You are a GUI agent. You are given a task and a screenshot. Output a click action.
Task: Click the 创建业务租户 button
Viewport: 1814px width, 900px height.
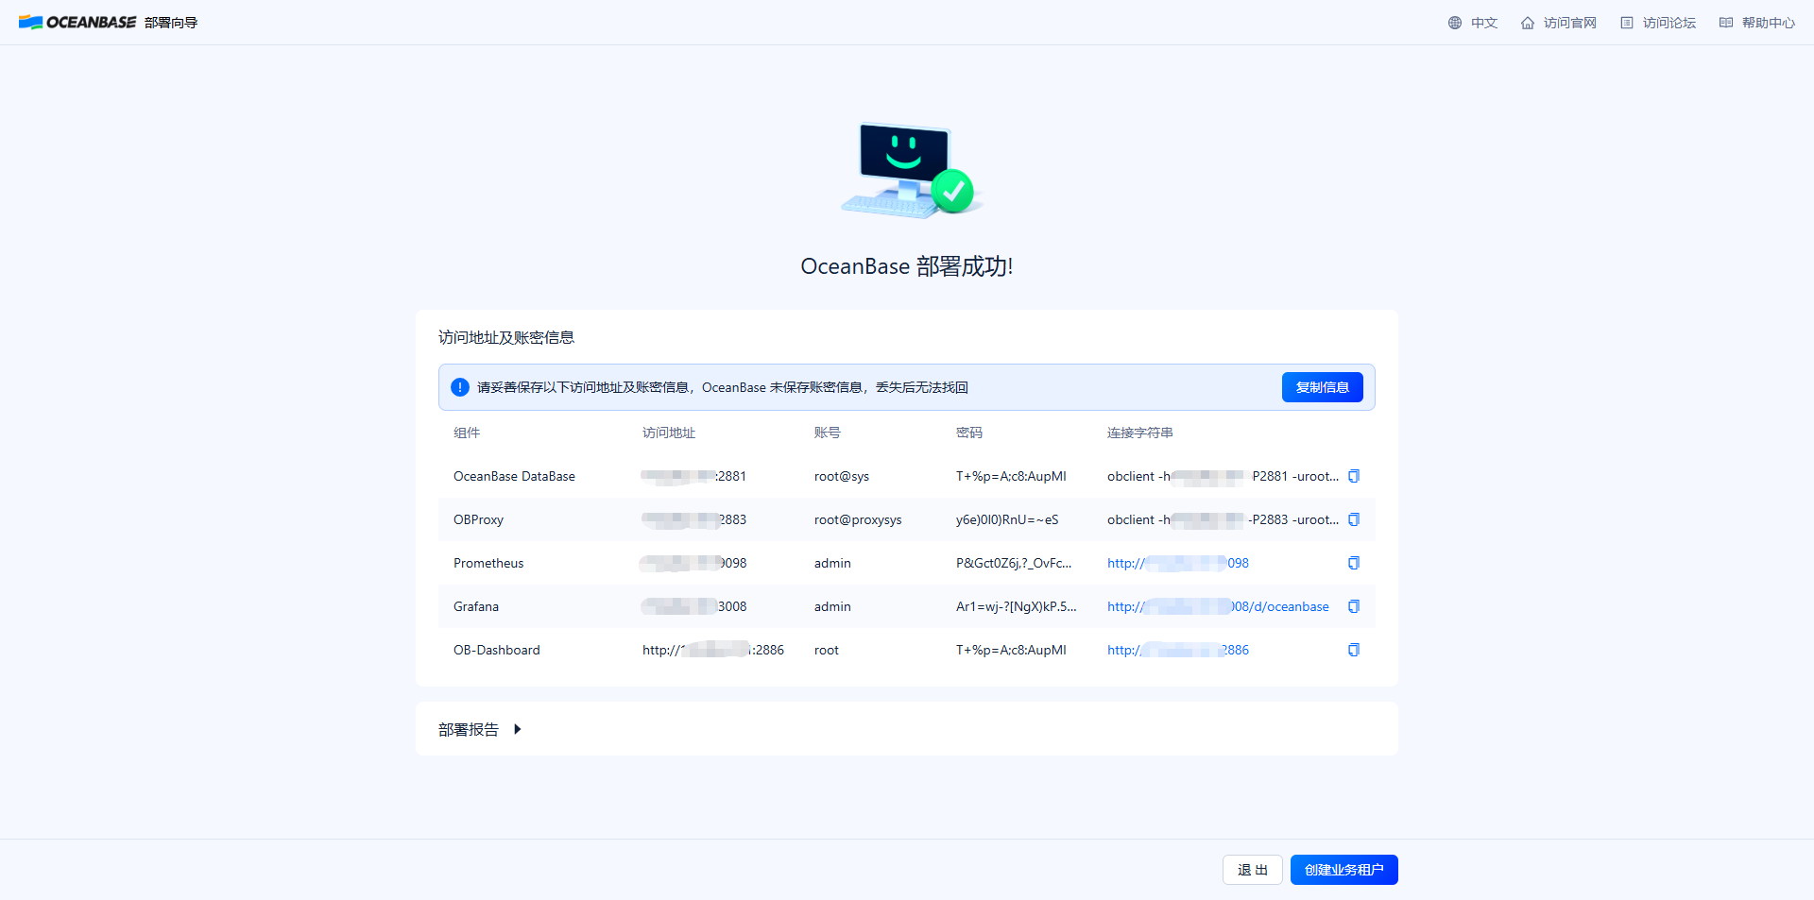click(1343, 870)
